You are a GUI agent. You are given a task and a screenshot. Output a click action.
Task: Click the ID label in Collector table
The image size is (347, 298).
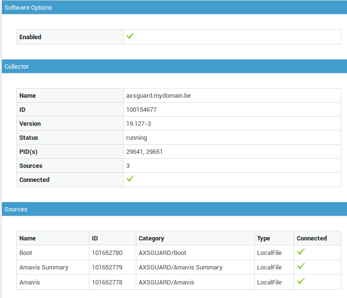pos(22,110)
